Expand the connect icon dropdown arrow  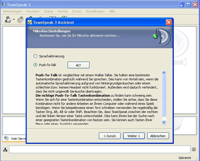point(14,20)
